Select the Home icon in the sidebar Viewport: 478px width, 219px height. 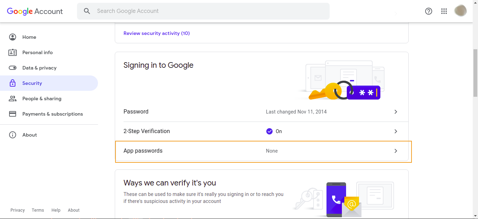13,37
